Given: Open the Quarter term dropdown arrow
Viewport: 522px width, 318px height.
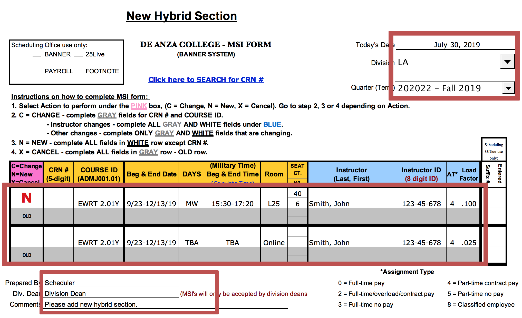Looking at the screenshot, I should pyautogui.click(x=508, y=88).
